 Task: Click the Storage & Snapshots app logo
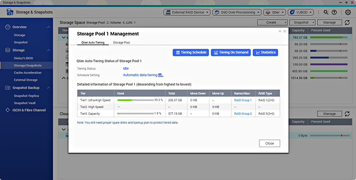pyautogui.click(x=10, y=12)
